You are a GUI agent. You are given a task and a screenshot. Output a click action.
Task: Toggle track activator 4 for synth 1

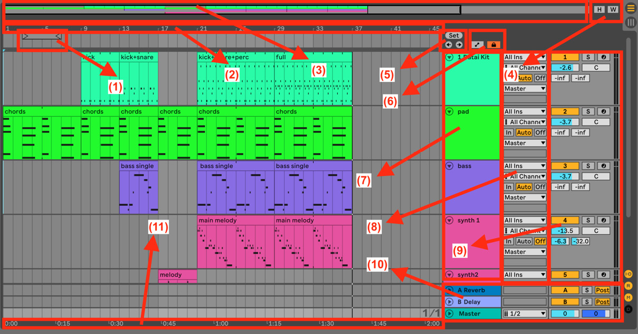coord(565,220)
